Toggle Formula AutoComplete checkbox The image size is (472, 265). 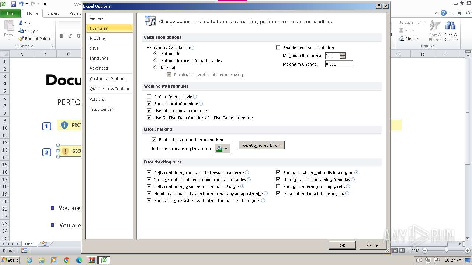pyautogui.click(x=149, y=104)
